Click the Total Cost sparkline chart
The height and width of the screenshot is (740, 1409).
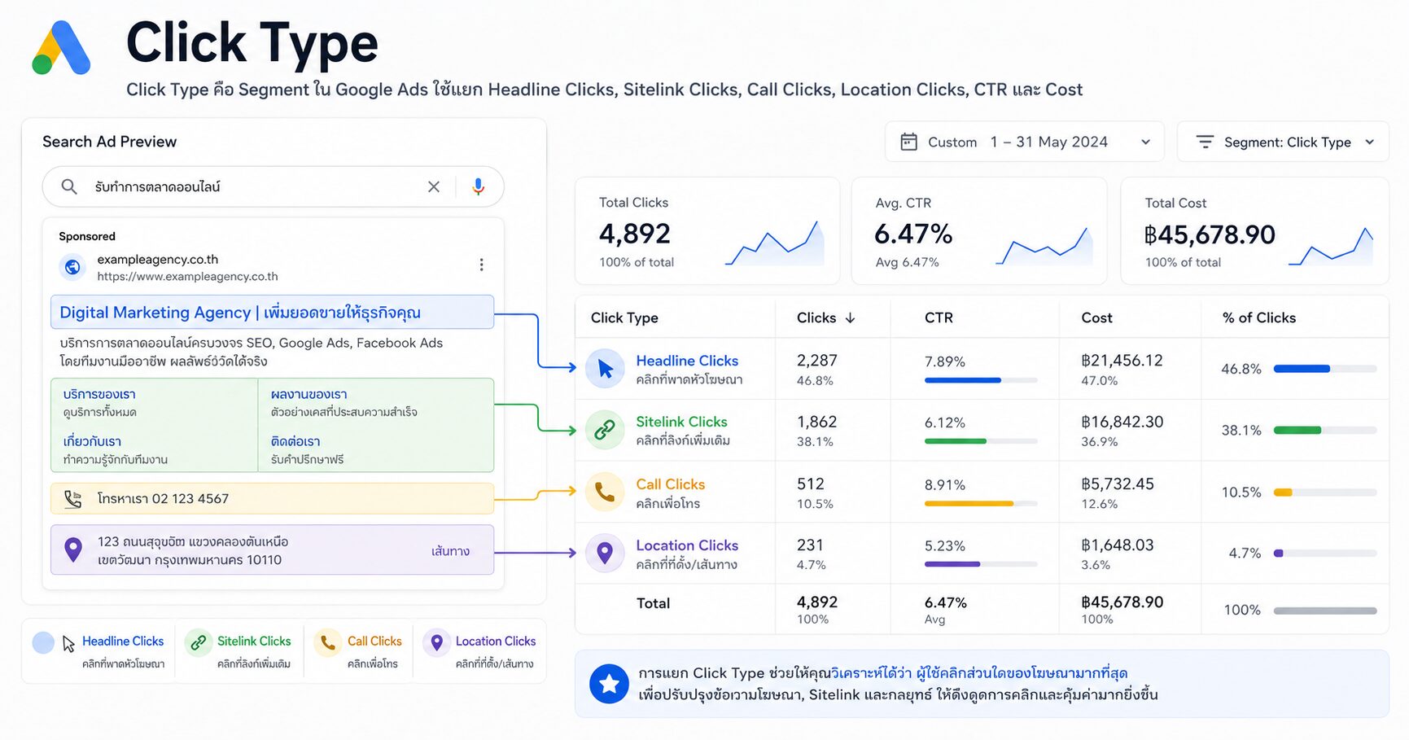(x=1330, y=246)
